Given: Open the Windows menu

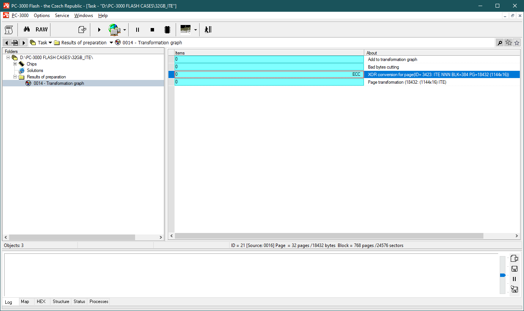Looking at the screenshot, I should tap(83, 16).
